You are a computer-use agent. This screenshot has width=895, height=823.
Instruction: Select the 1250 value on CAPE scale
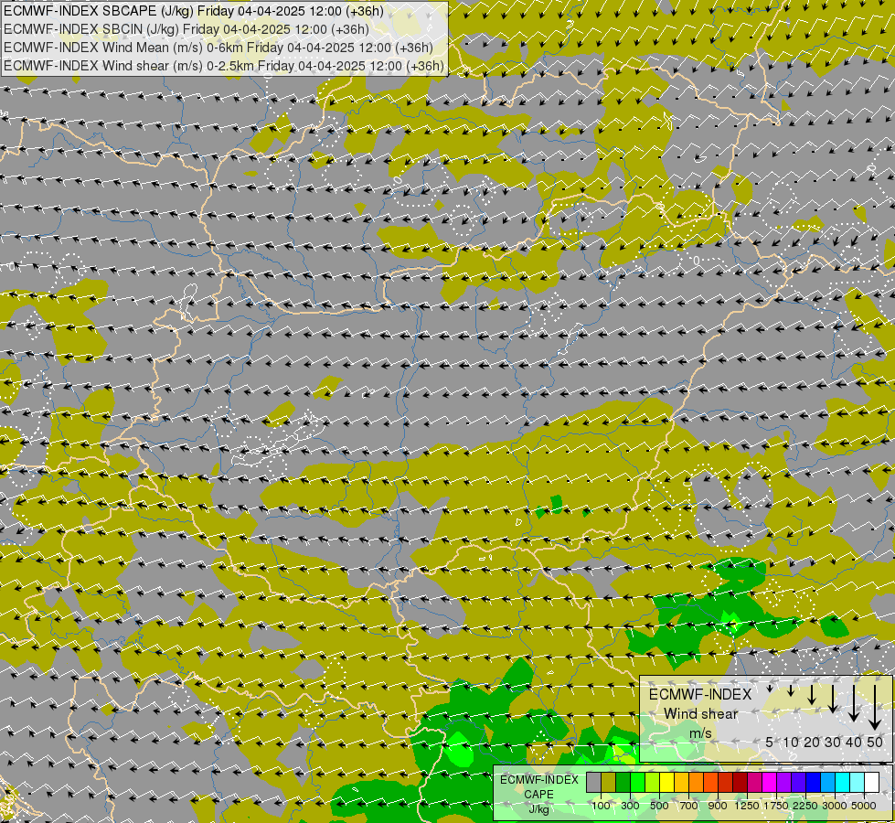[747, 806]
